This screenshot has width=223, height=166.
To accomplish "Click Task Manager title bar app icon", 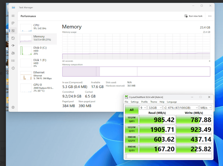I will [13, 7].
